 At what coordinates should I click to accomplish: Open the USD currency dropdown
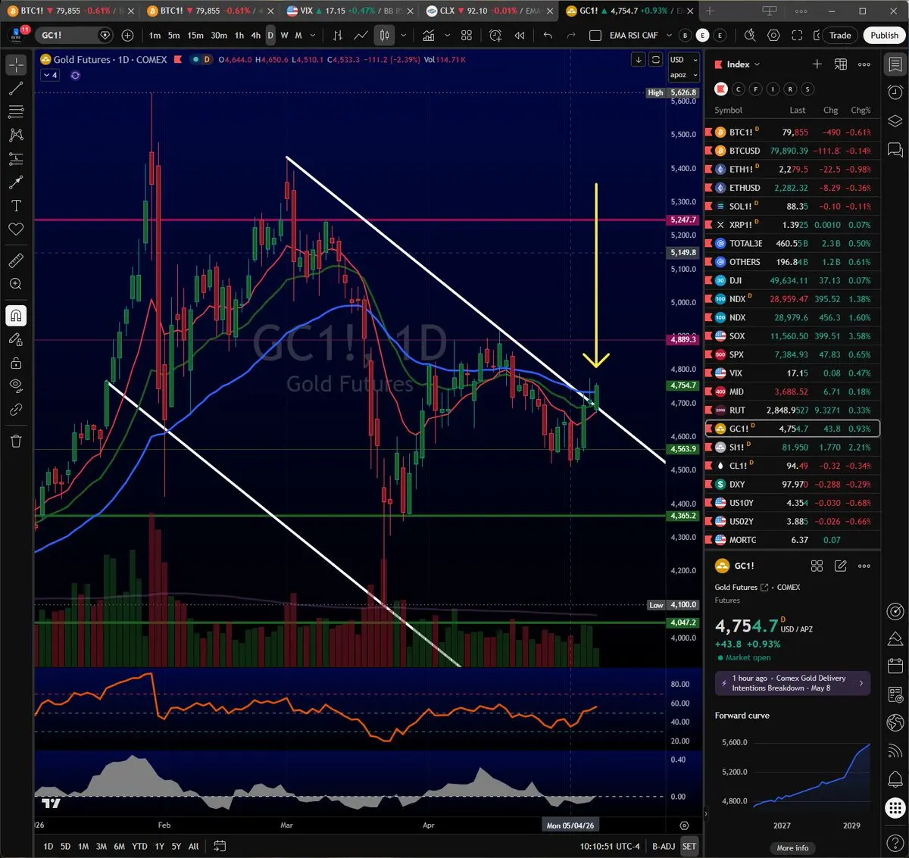[x=683, y=60]
